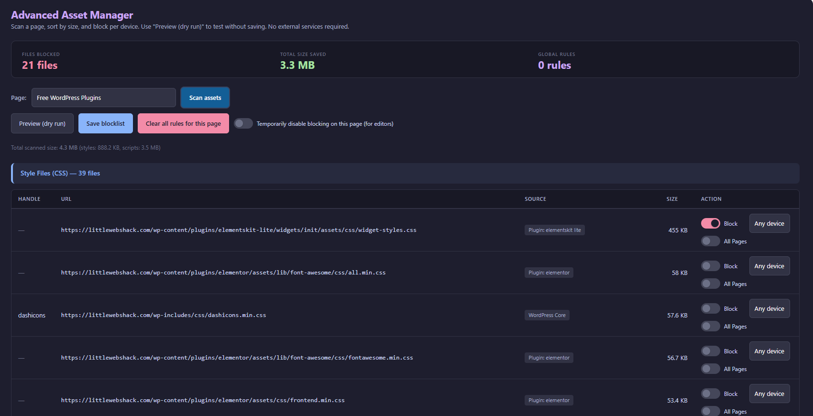Click the HANDLE column header
Viewport: 813px width, 416px height.
click(x=29, y=199)
